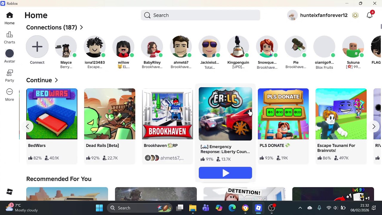This screenshot has width=382, height=215.
Task: Click the Dead Rails [Beta] title
Action: [x=102, y=146]
